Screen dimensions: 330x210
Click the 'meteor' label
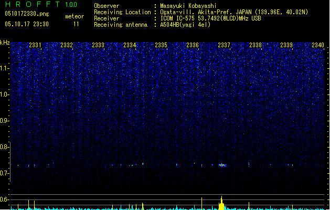[74, 16]
